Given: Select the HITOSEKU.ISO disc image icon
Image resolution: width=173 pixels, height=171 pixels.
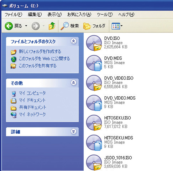Looking at the screenshot, I should [x=94, y=123].
